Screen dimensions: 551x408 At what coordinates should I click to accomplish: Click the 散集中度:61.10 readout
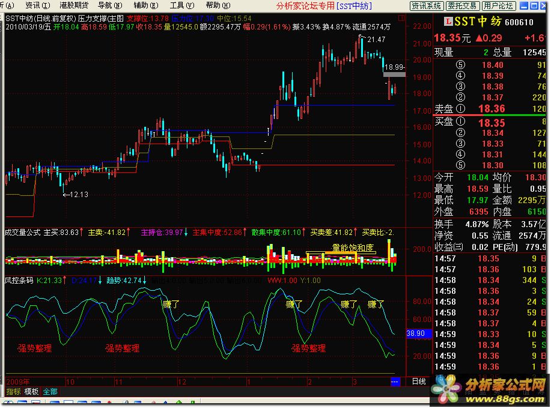(276, 233)
